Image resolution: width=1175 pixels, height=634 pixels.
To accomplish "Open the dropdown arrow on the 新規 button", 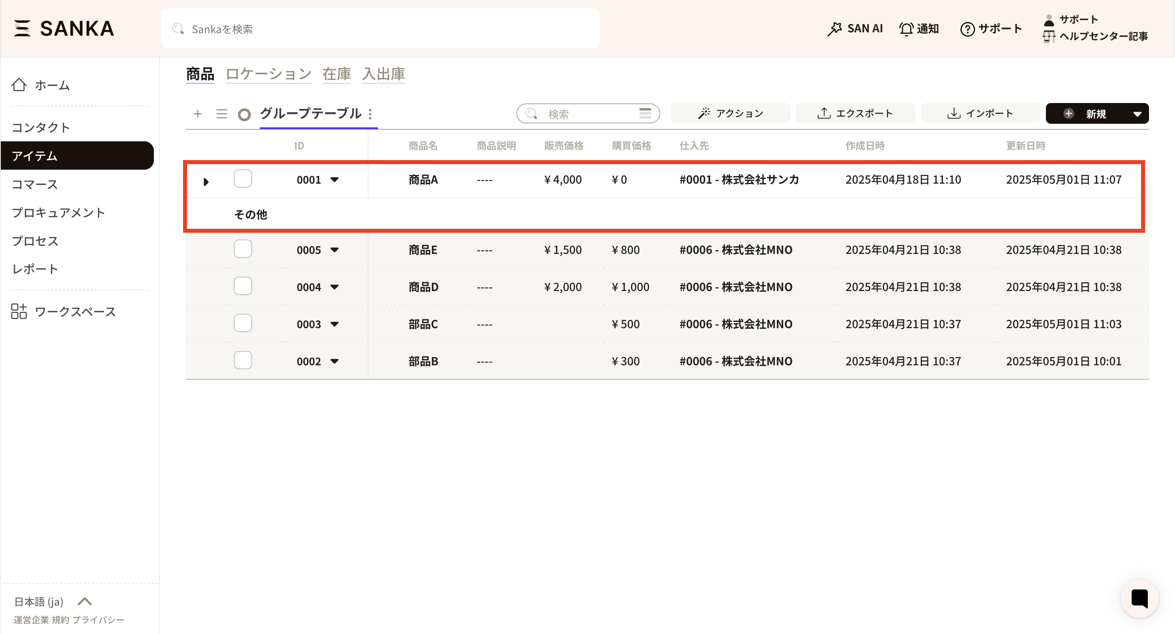I will click(1137, 114).
